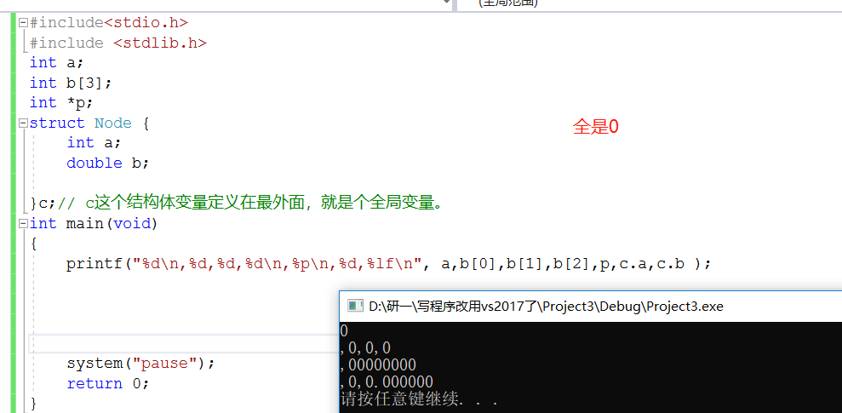
Task: Click the 'double b;' member line
Action: (107, 163)
